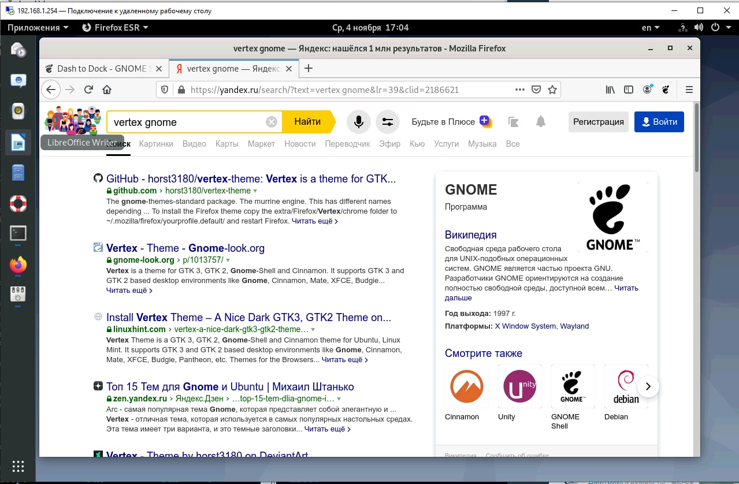The width and height of the screenshot is (739, 484).
Task: Click the page vertical scrollbar
Action: pos(697,137)
